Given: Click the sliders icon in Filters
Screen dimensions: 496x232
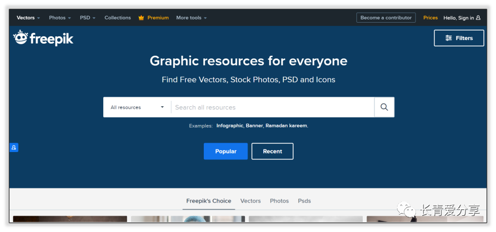Looking at the screenshot, I should pyautogui.click(x=449, y=38).
